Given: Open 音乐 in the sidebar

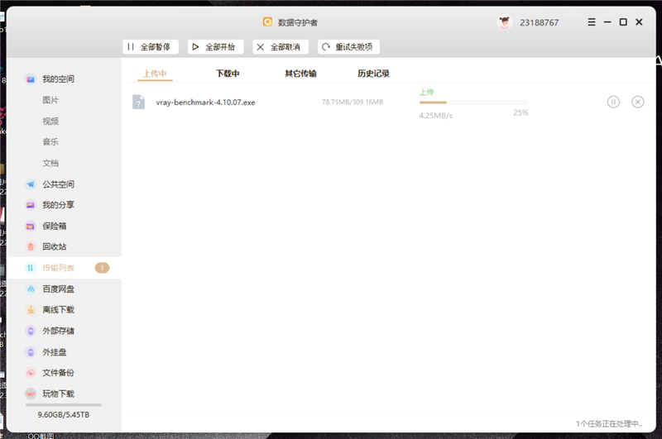Looking at the screenshot, I should click(50, 141).
